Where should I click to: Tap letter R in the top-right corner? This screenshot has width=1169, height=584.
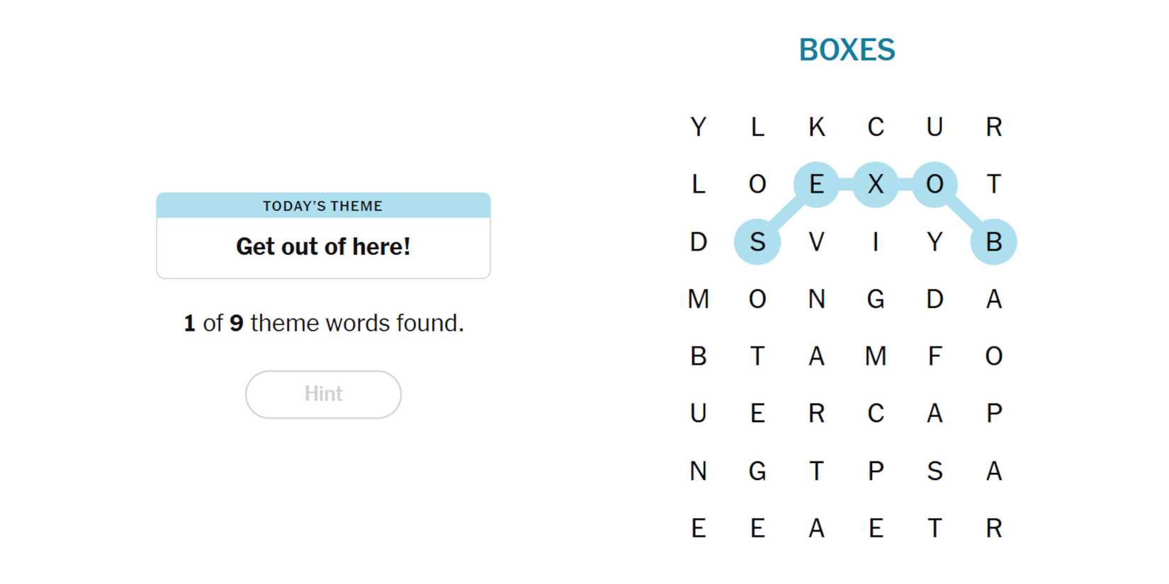[x=993, y=127]
